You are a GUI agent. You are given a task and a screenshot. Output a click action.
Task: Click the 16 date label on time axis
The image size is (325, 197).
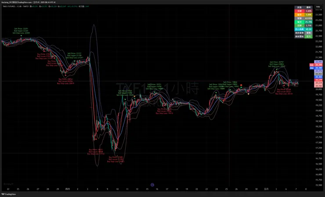tap(157, 189)
